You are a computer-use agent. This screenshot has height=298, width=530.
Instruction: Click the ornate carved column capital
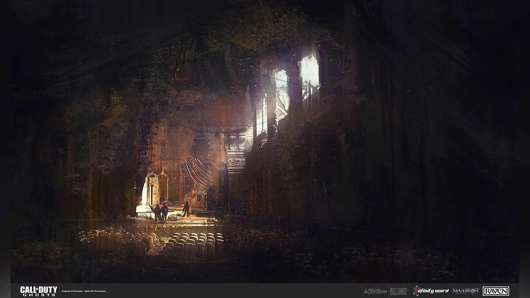[236, 163]
